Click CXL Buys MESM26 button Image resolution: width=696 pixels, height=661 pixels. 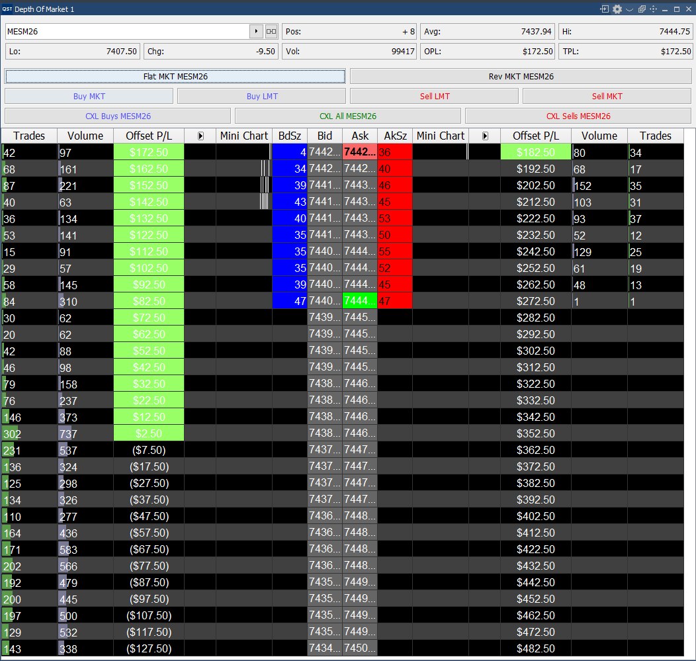(x=118, y=116)
